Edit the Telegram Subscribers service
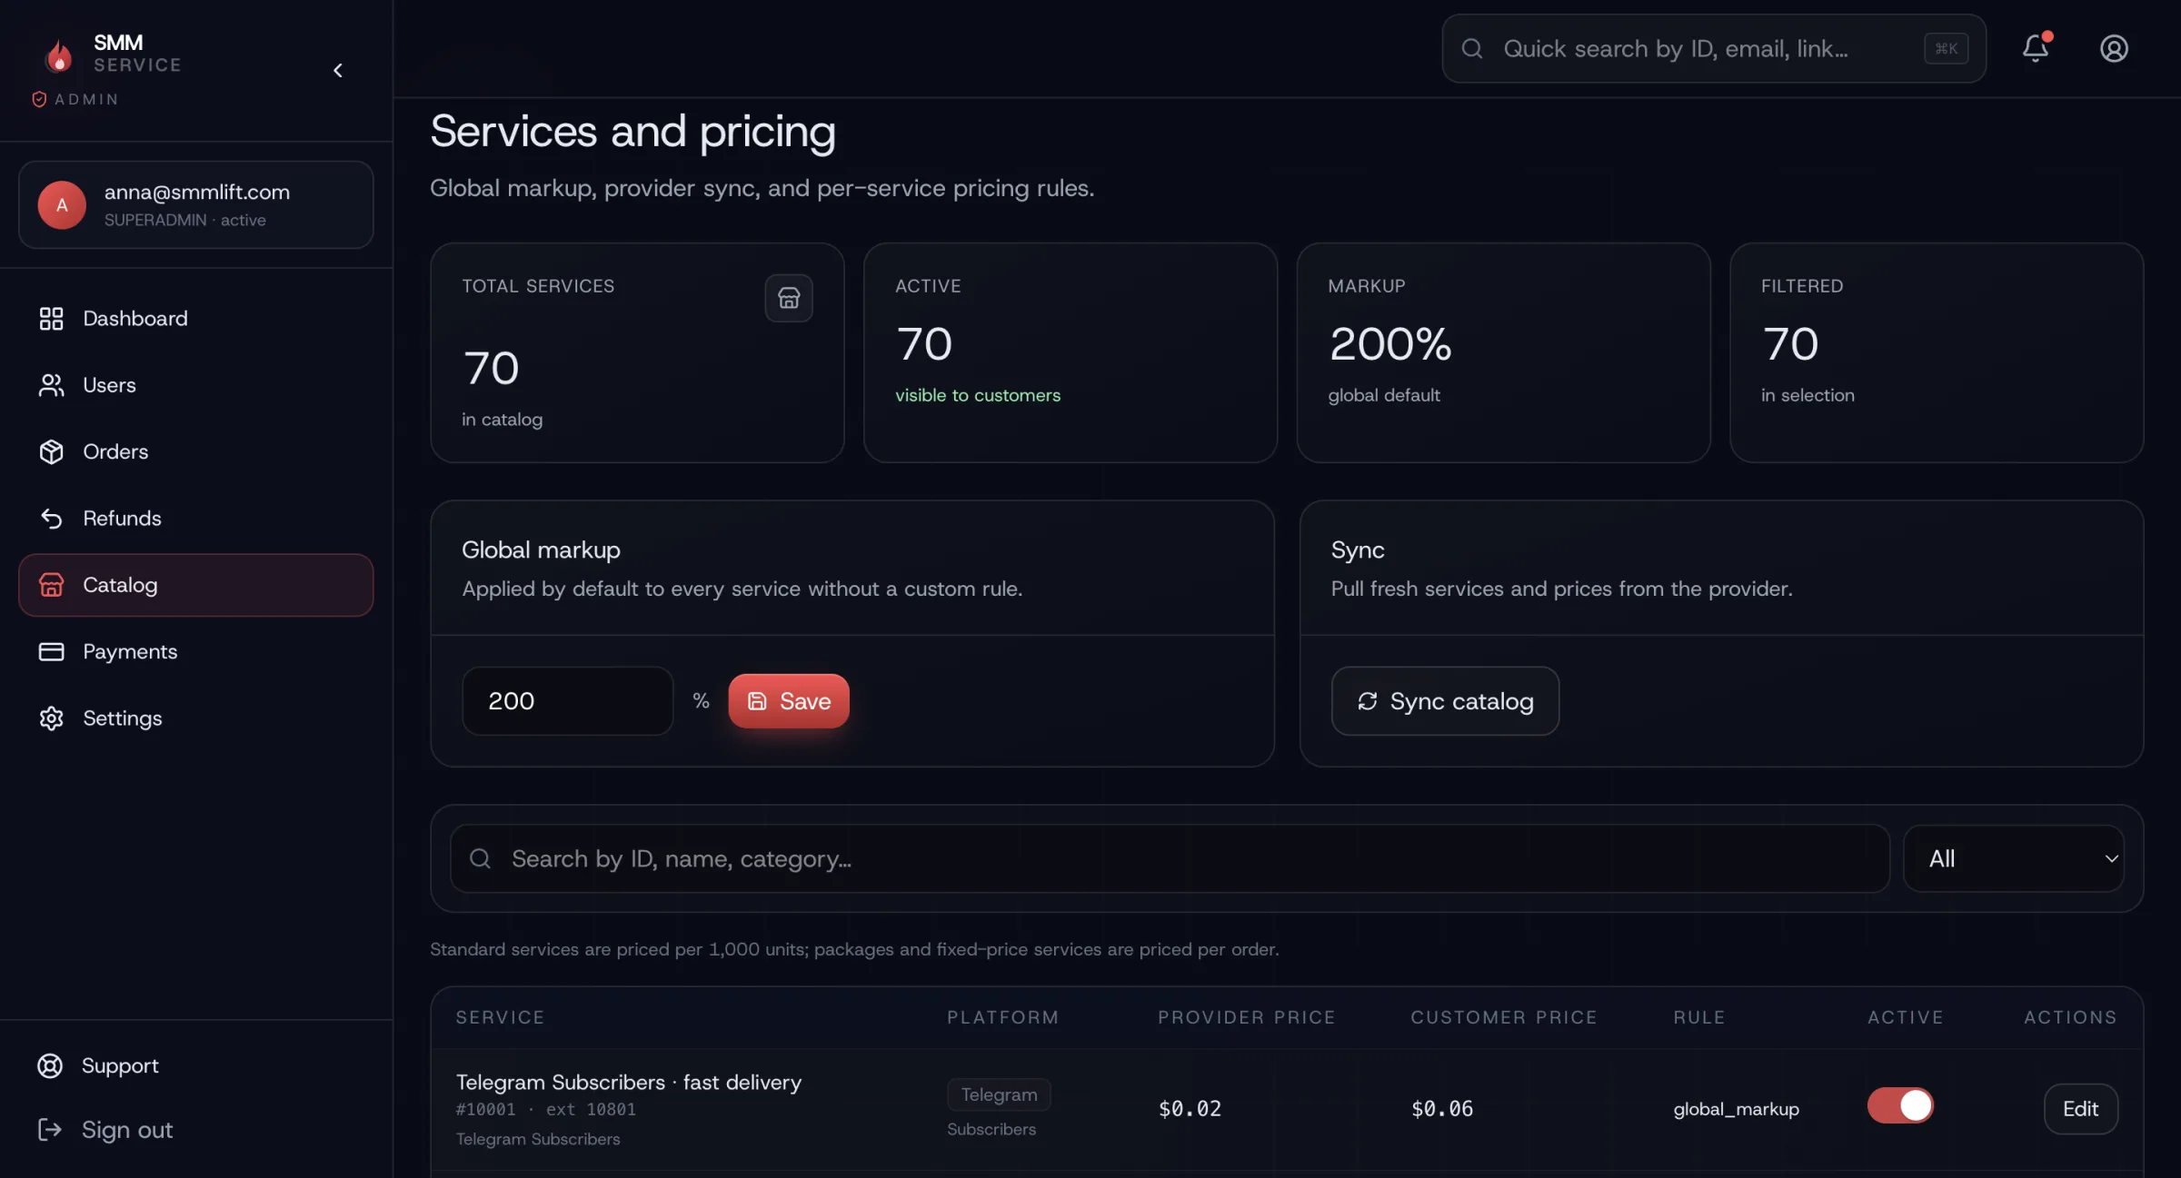Viewport: 2181px width, 1178px height. click(x=2079, y=1109)
